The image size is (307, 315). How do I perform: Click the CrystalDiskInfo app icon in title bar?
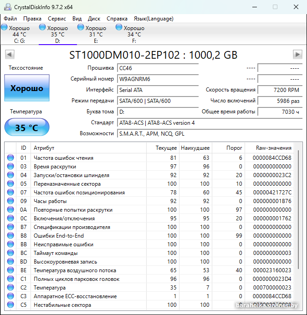pos(6,7)
